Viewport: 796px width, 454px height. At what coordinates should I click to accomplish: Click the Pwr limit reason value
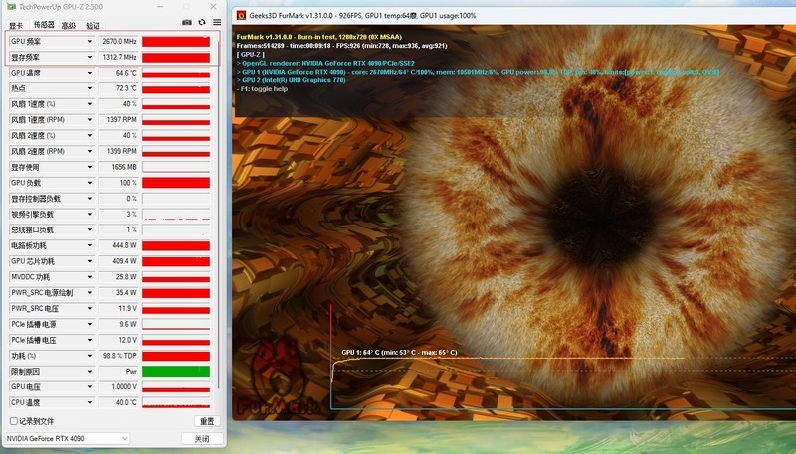pyautogui.click(x=118, y=371)
